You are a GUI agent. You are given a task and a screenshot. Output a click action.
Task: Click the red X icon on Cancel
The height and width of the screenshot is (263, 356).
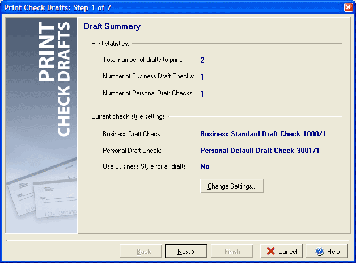272,251
